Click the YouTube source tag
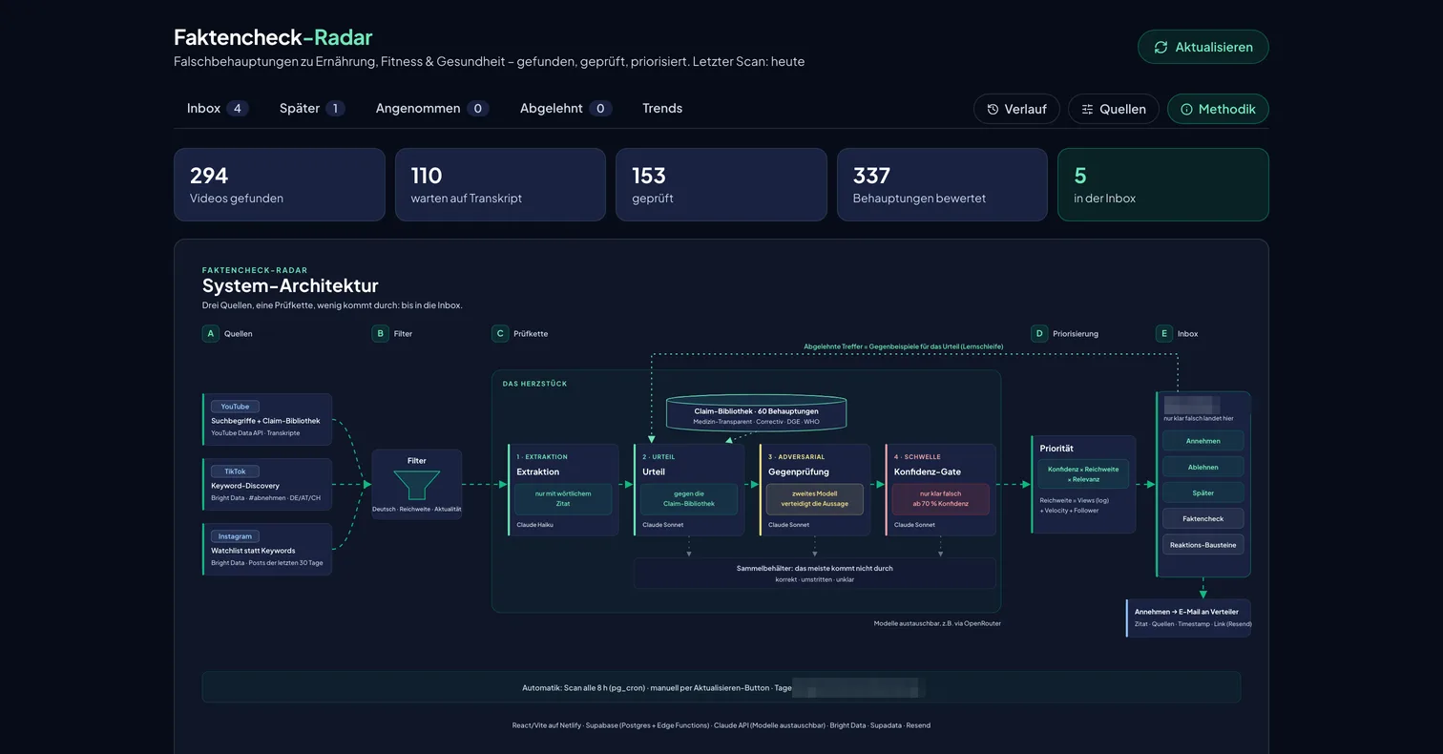Screen dimensions: 1443x754 pos(235,407)
